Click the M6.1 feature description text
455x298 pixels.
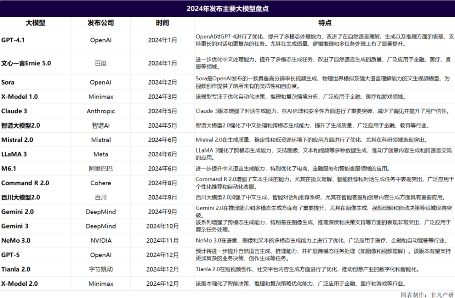coord(293,169)
